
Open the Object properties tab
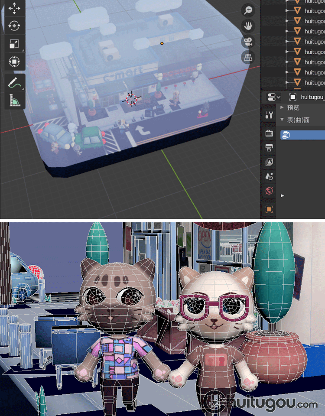click(269, 209)
